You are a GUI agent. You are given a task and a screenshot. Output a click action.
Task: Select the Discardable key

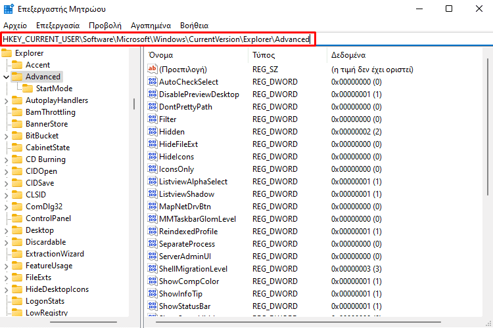coord(45,242)
